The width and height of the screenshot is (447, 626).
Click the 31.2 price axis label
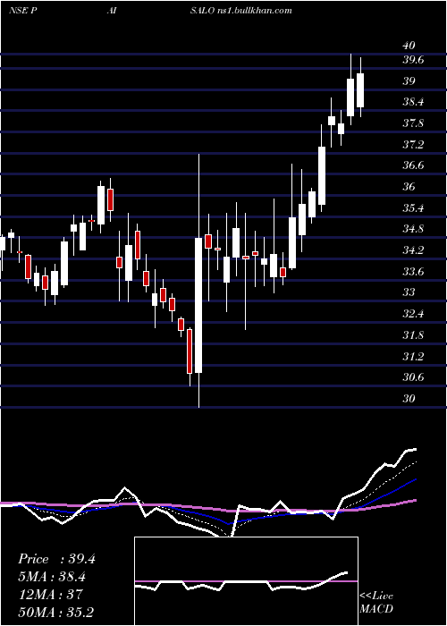[x=414, y=356]
